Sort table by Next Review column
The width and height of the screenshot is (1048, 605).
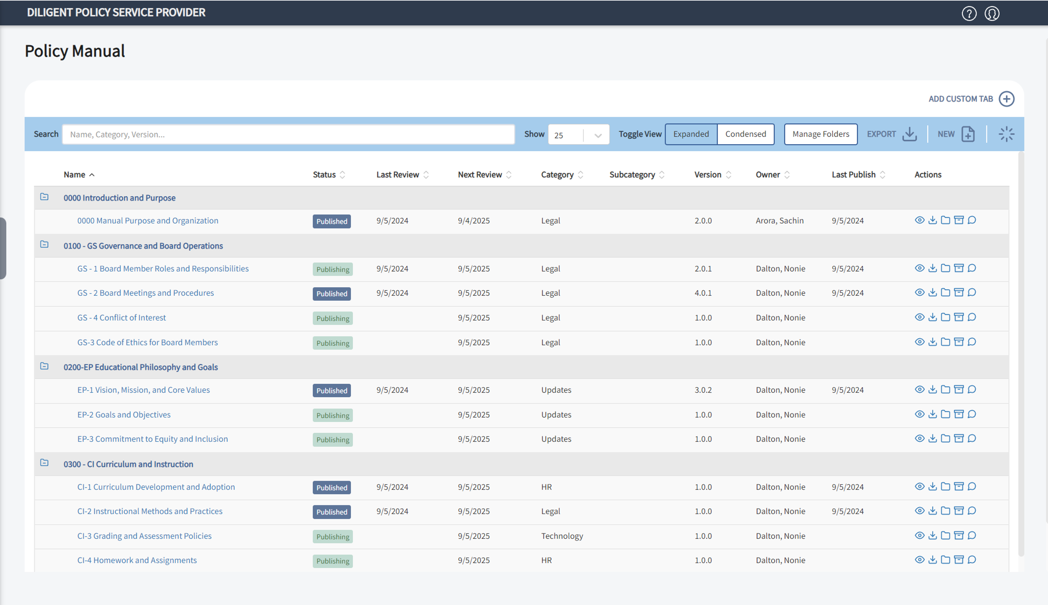point(484,175)
